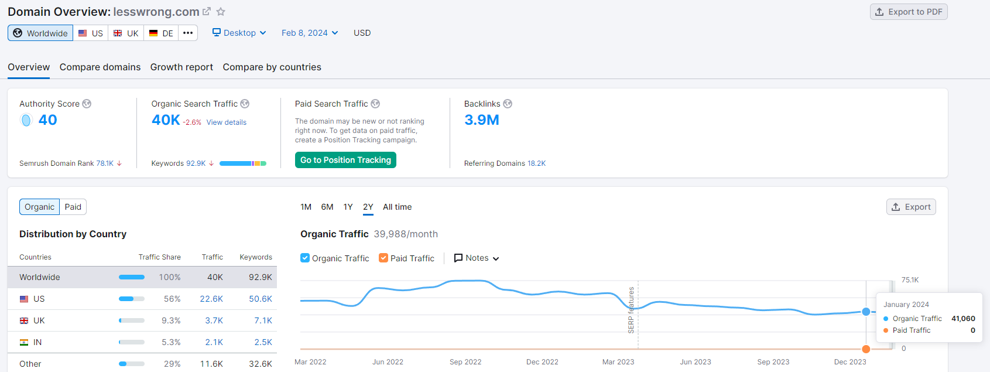Export the organic traffic chart

[911, 207]
